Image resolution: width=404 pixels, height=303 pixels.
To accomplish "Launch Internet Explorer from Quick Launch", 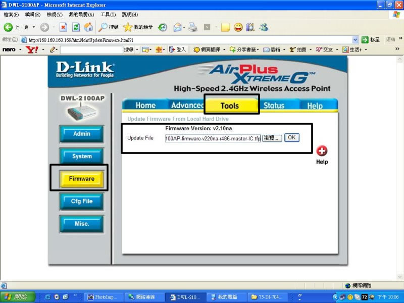I will pyautogui.click(x=47, y=297).
